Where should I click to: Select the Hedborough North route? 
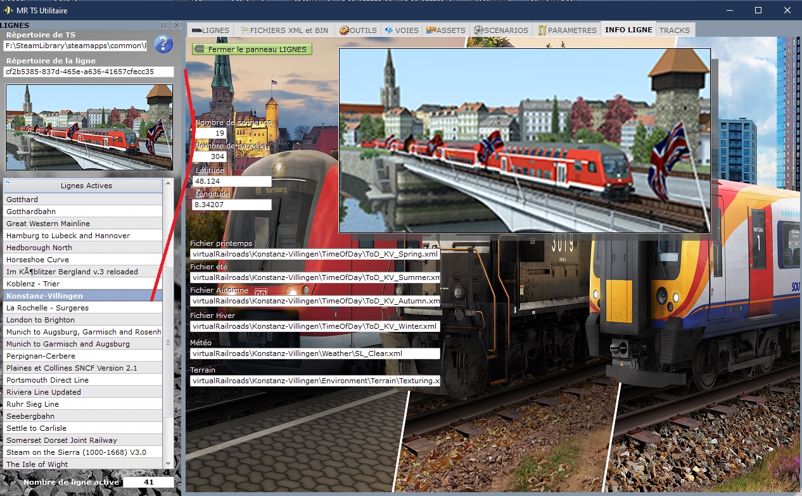tap(82, 248)
